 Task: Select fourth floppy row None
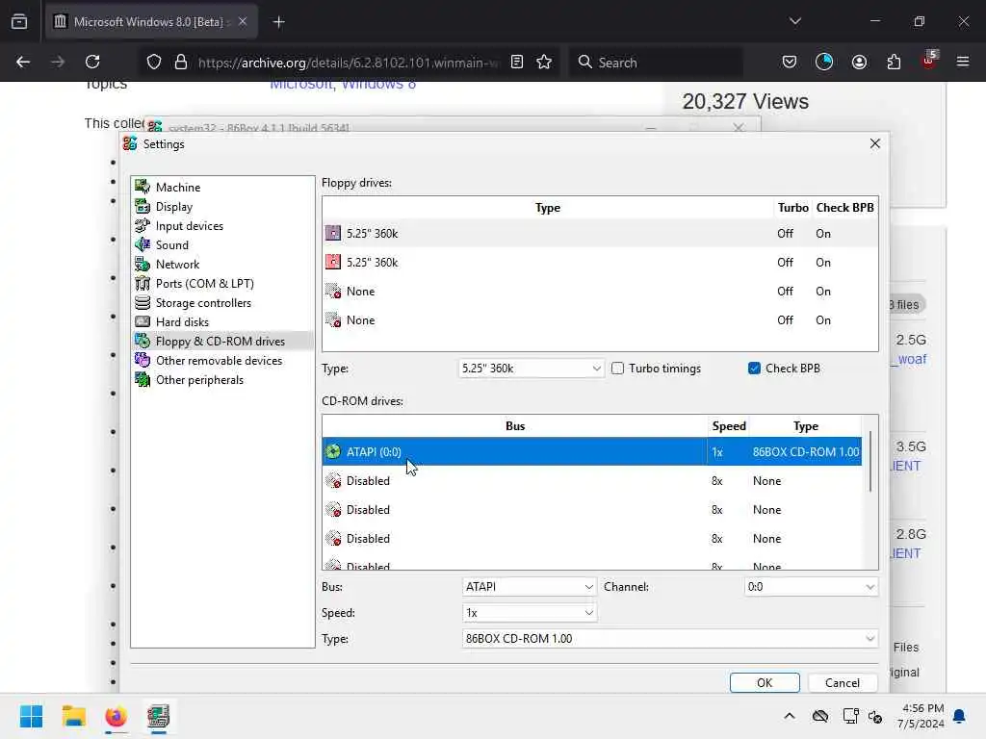600,319
